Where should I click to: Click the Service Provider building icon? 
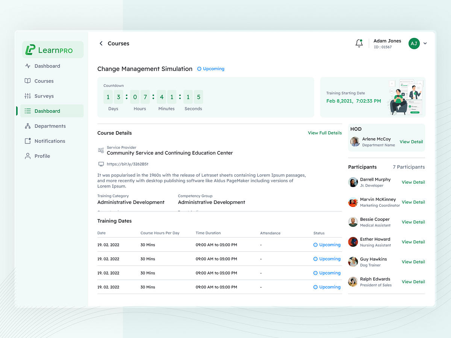tap(101, 150)
